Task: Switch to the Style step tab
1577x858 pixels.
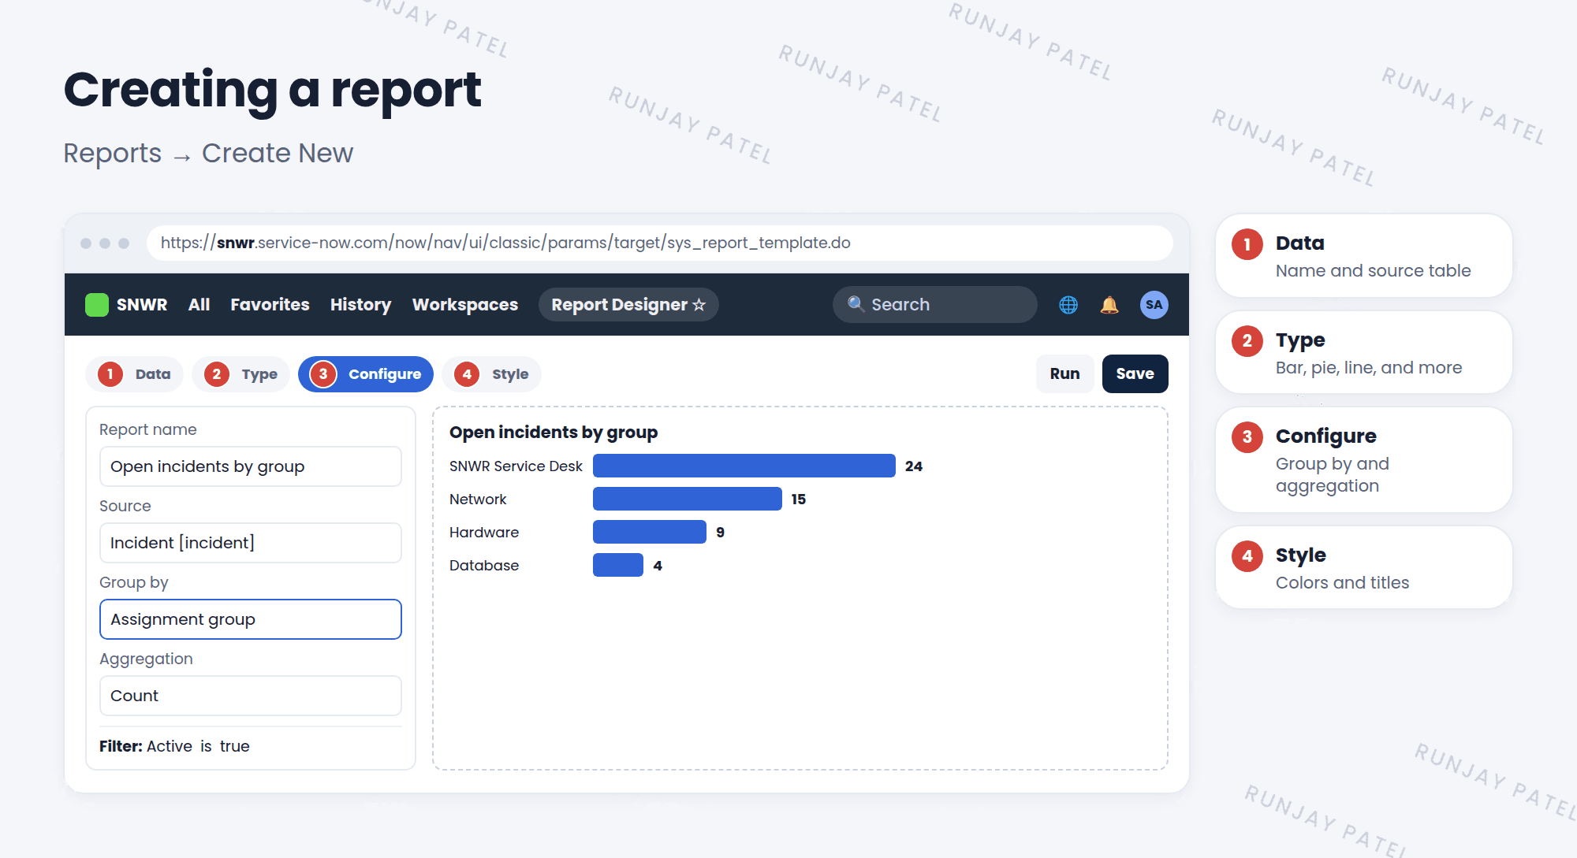Action: tap(491, 374)
